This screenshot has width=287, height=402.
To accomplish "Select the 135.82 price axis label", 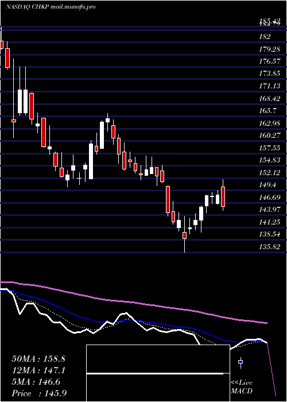I will click(x=269, y=246).
